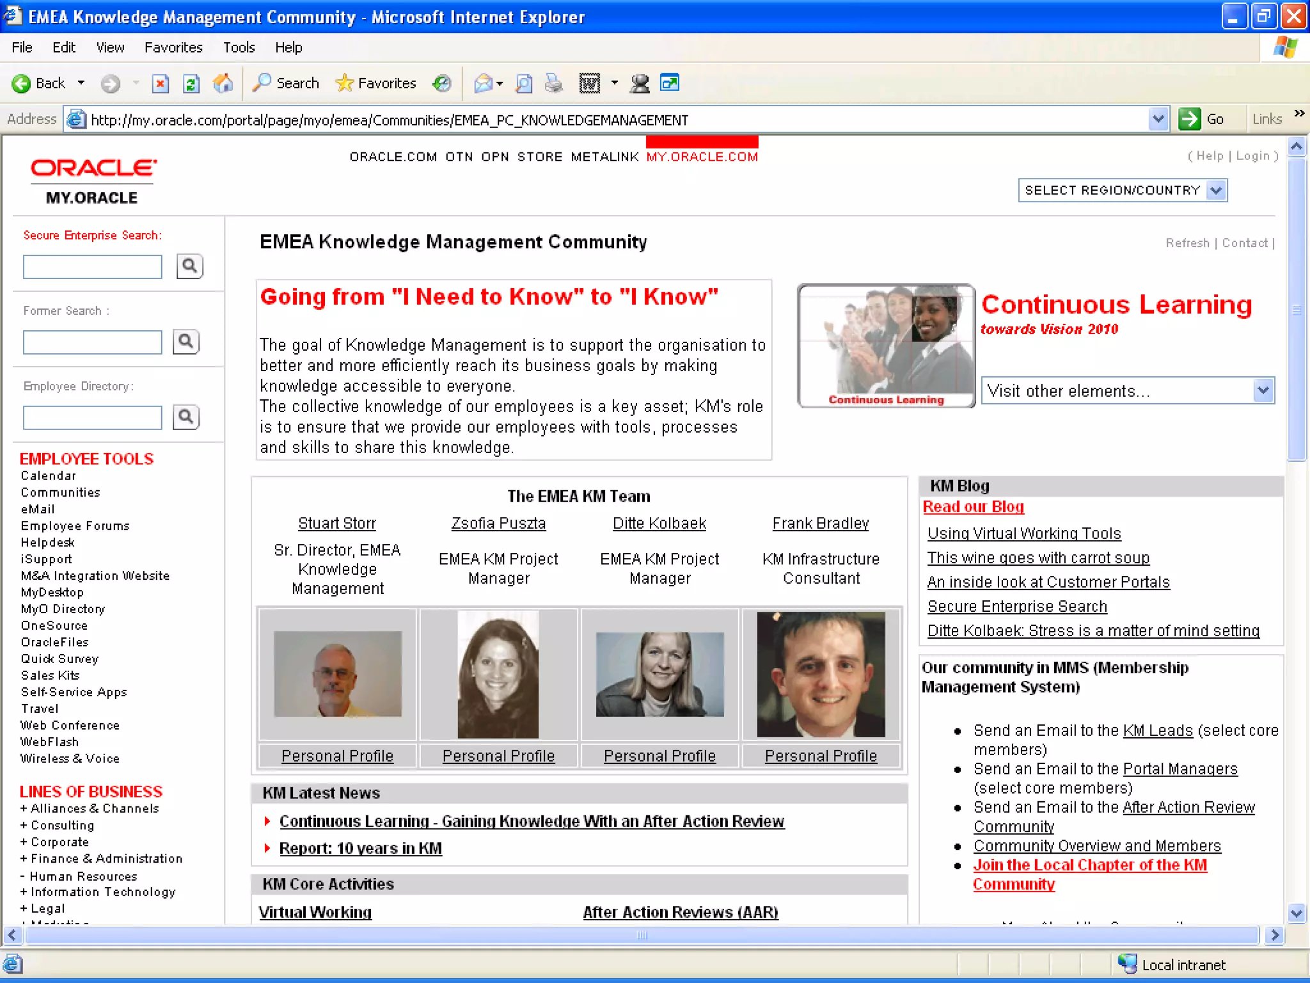Viewport: 1310px width, 983px height.
Task: Click the Print Preview toolbar icon
Action: [524, 83]
